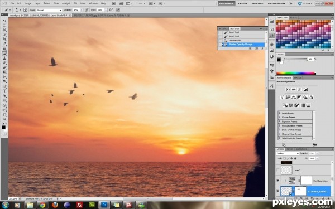Select the Brush tool in the toolbox

click(x=4, y=54)
